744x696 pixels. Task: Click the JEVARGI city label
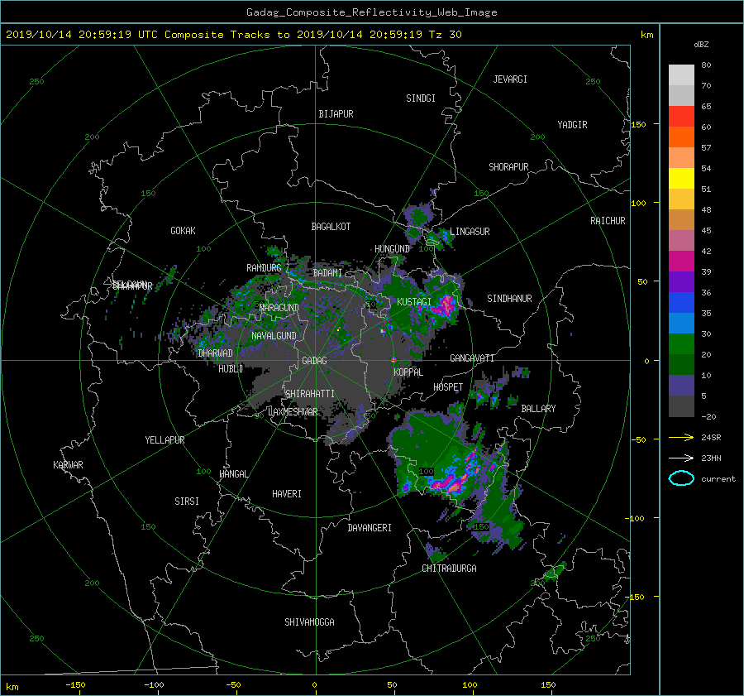tap(510, 79)
